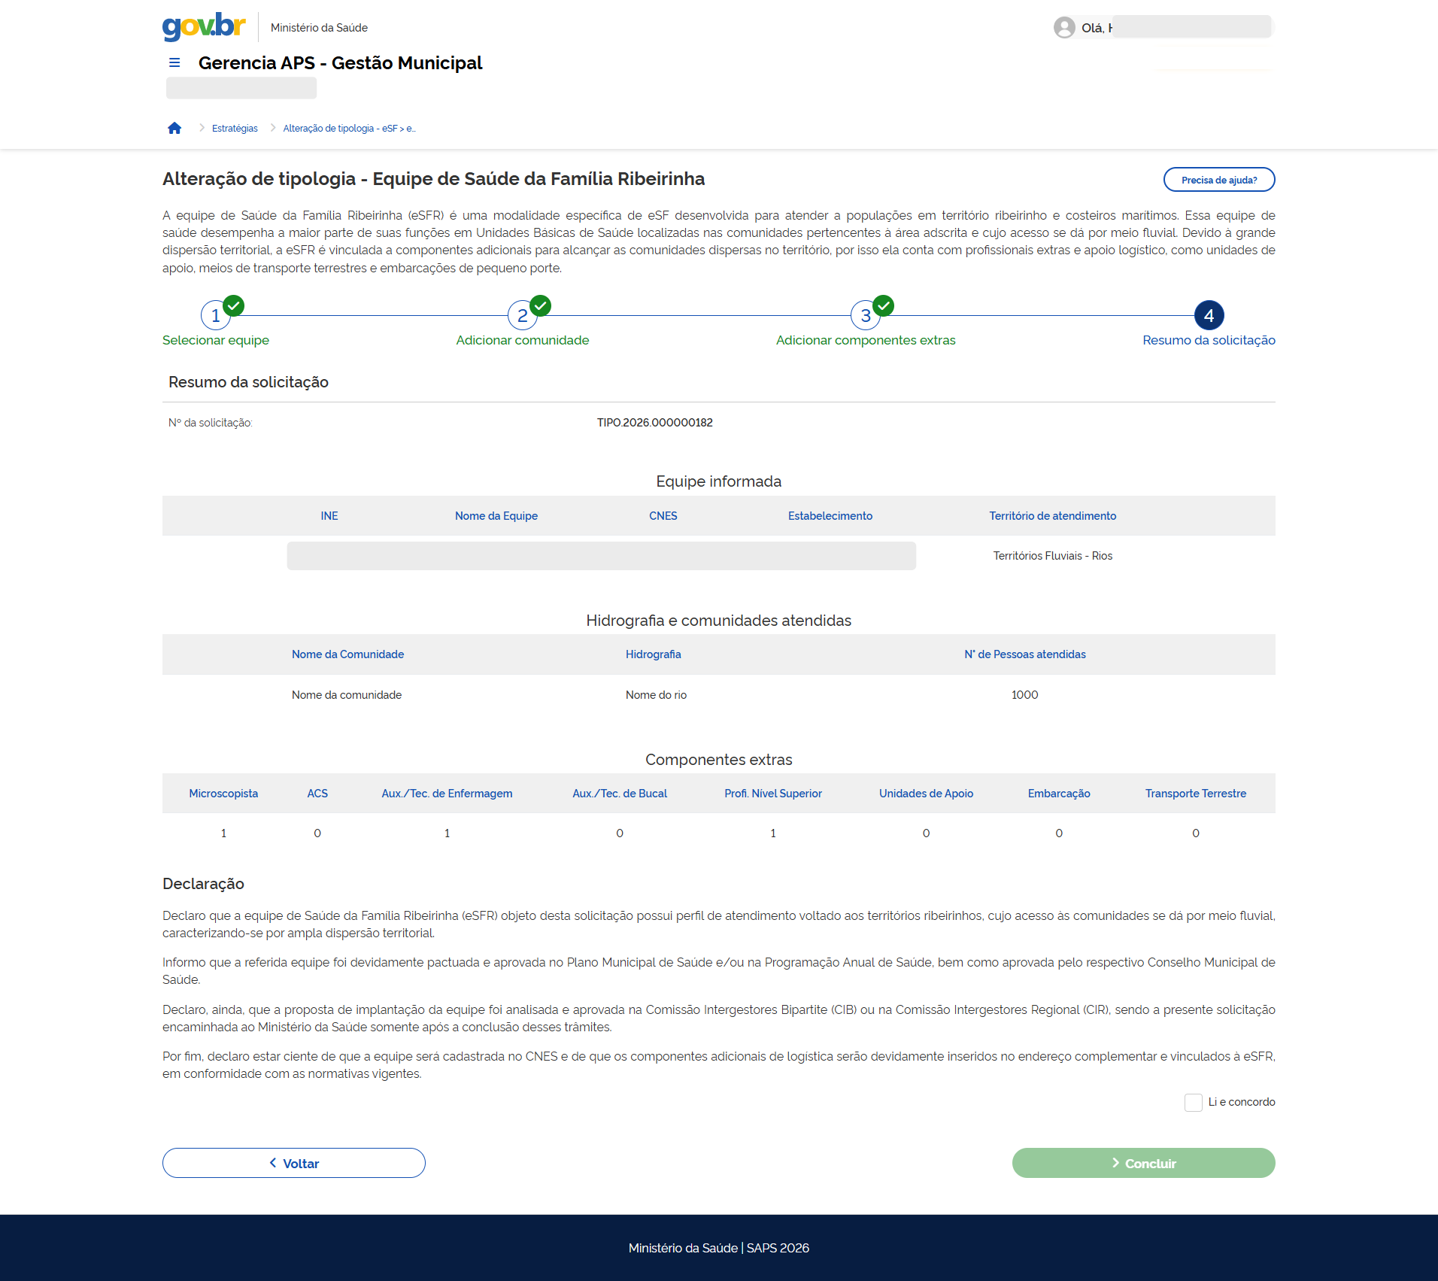Click step 4 Resumo da solicitação circle

1209,316
